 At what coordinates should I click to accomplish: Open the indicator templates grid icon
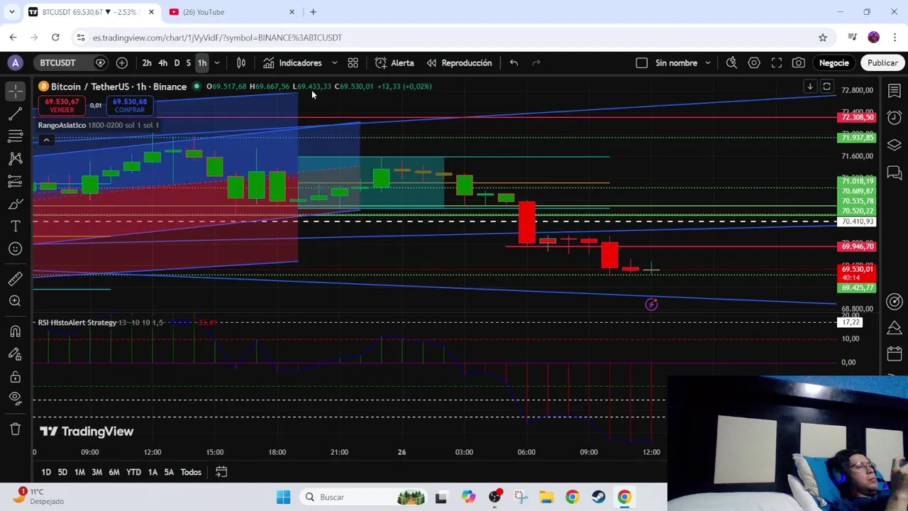[x=353, y=63]
